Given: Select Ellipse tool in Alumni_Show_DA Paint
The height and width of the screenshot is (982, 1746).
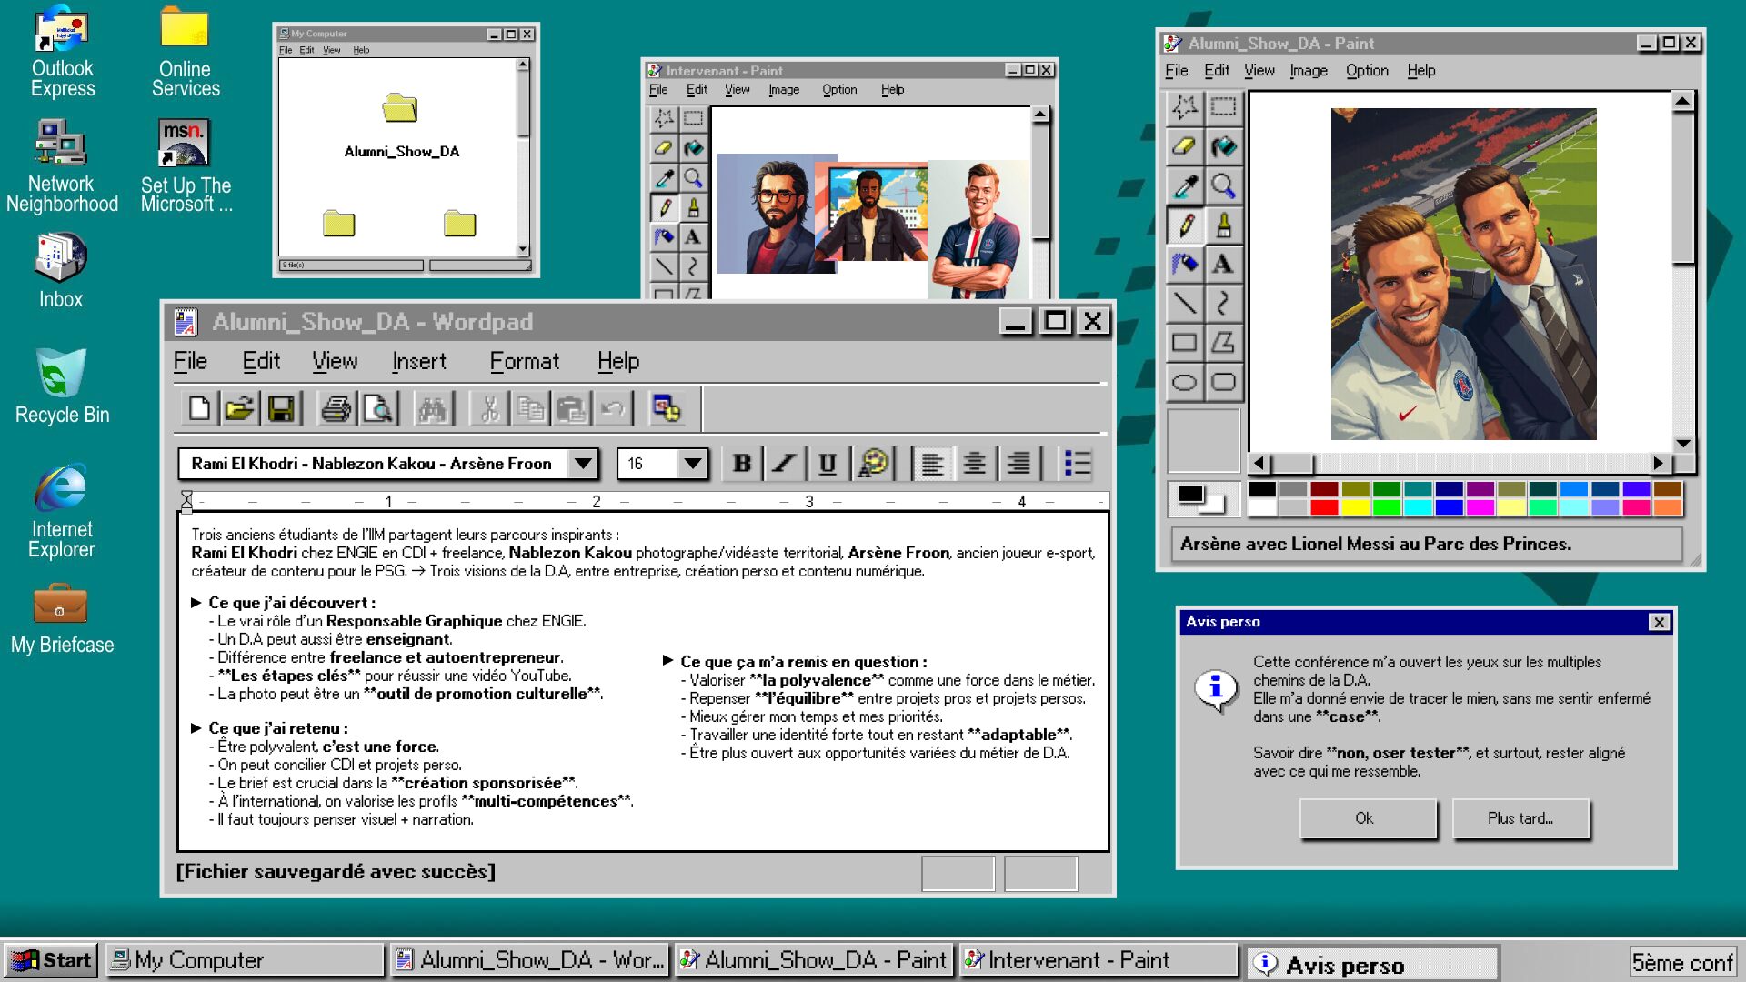Looking at the screenshot, I should click(1185, 382).
